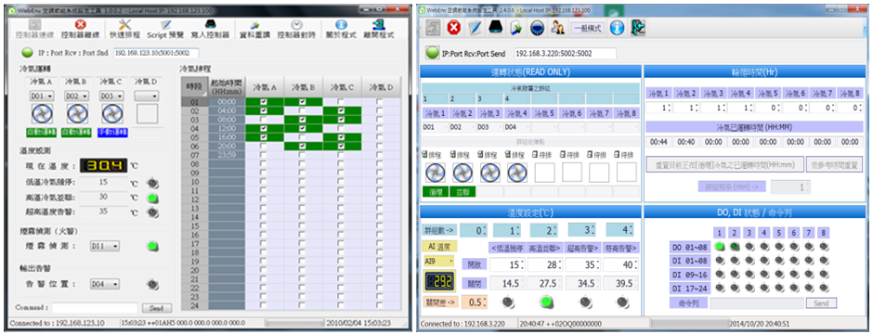The height and width of the screenshot is (334, 873).
Task: Click 依參考時間重置 button
Action: [835, 164]
